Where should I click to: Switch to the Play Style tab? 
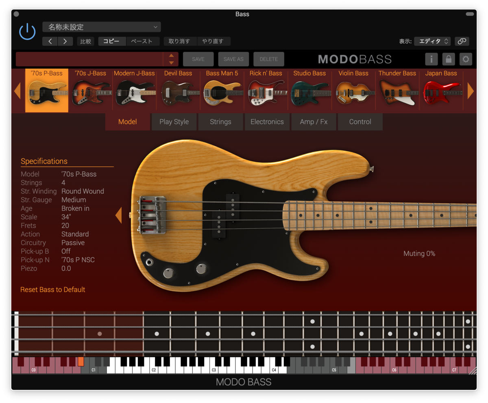[x=174, y=122]
